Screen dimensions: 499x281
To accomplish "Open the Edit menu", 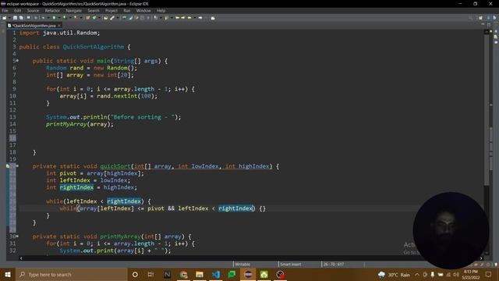I will click(17, 10).
